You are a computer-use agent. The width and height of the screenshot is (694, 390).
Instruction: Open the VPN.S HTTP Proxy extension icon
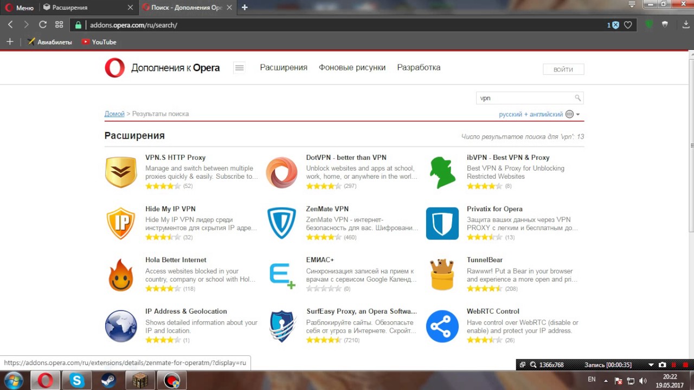[x=121, y=172]
